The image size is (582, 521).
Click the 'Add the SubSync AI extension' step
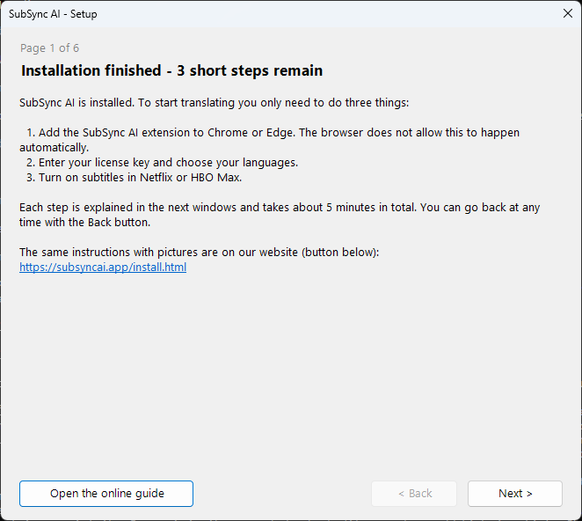point(270,140)
